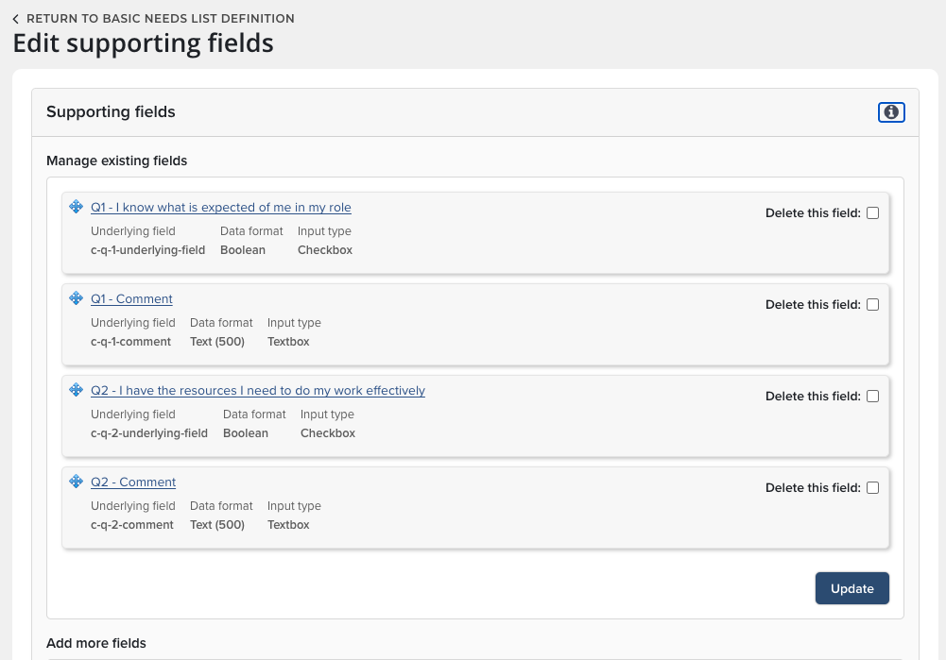This screenshot has width=946, height=660.
Task: Click the Add more fields heading
Action: [x=96, y=644]
